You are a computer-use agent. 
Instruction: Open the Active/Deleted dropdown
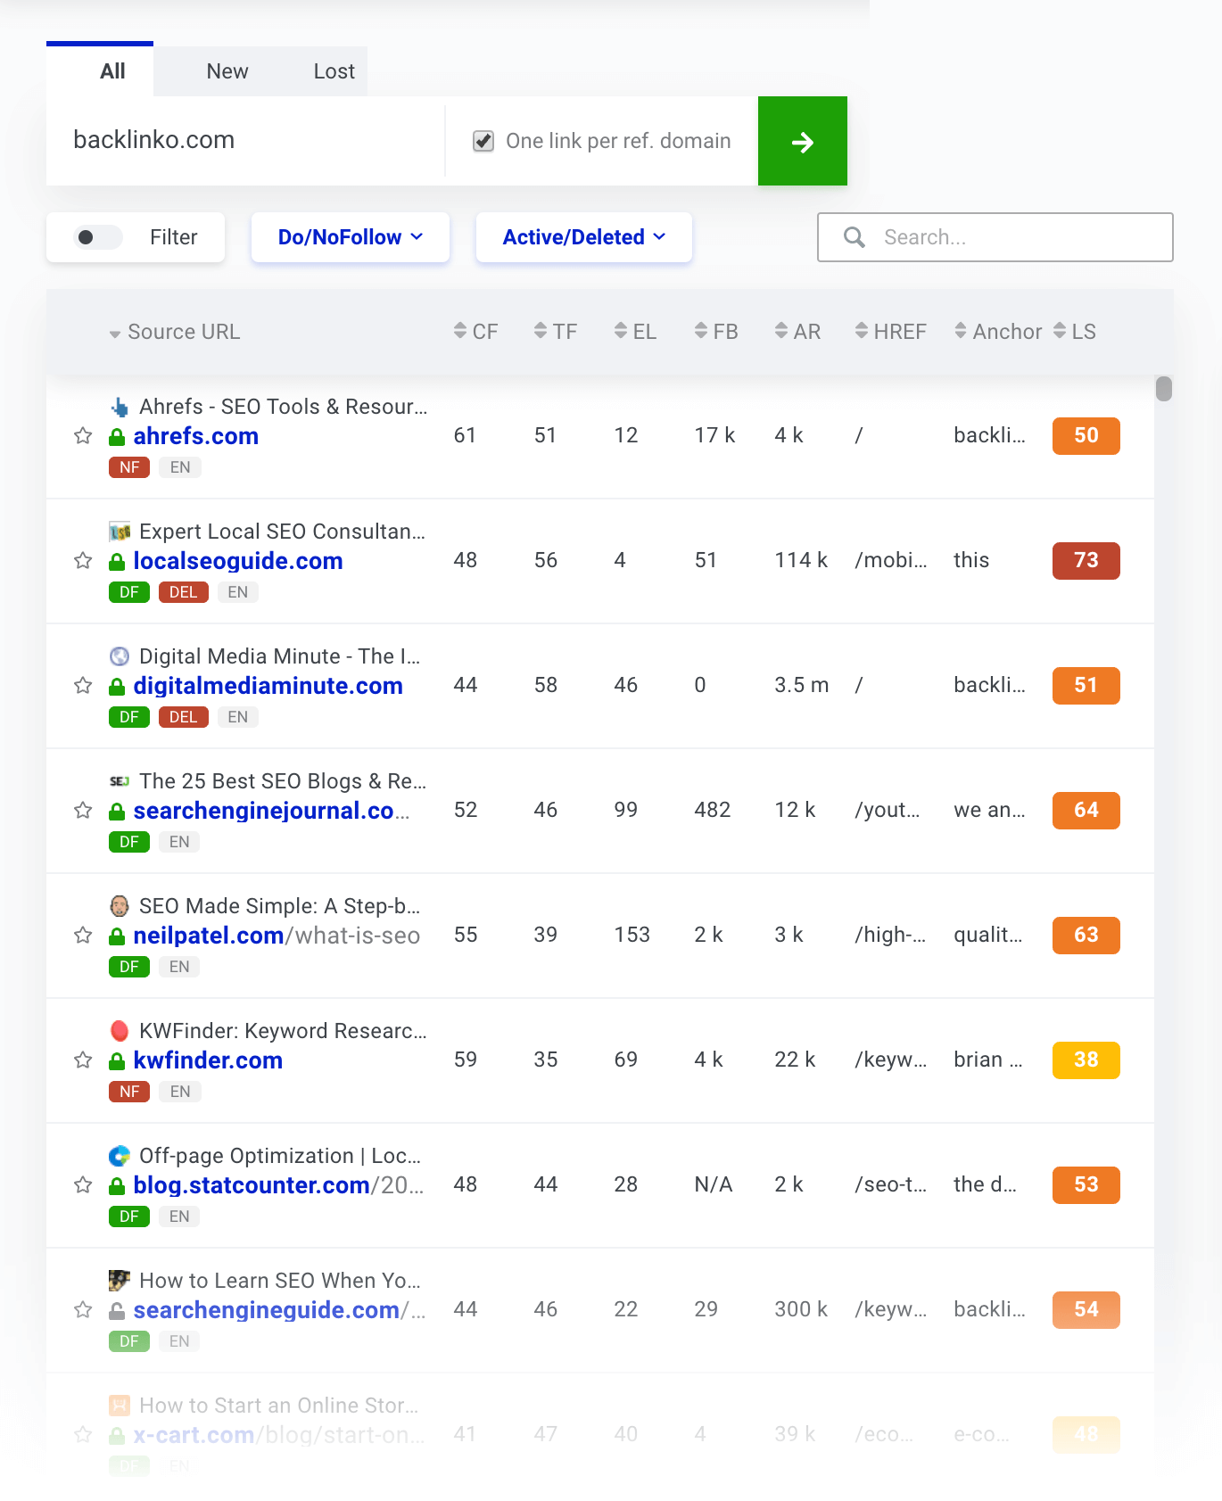click(584, 237)
